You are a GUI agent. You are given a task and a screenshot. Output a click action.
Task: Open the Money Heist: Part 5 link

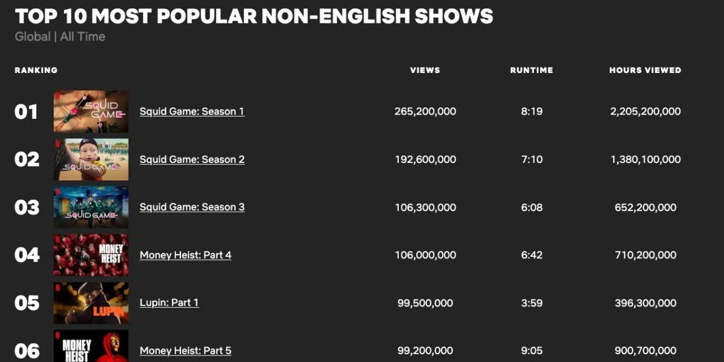click(185, 351)
